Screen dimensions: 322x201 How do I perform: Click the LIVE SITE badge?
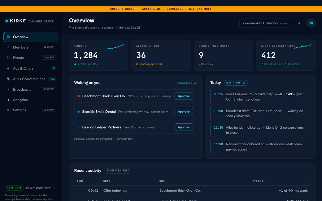(x=14, y=188)
